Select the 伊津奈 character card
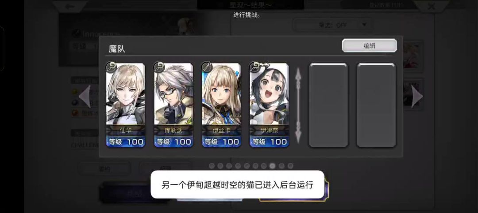This screenshot has width=478, height=213. tap(269, 105)
